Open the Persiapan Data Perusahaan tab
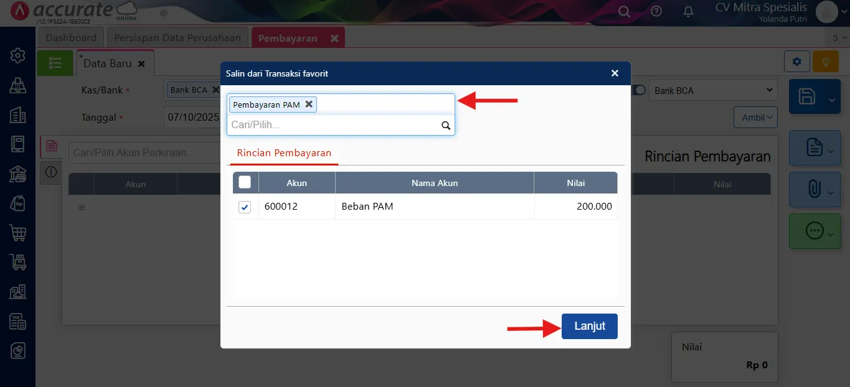 (x=177, y=38)
